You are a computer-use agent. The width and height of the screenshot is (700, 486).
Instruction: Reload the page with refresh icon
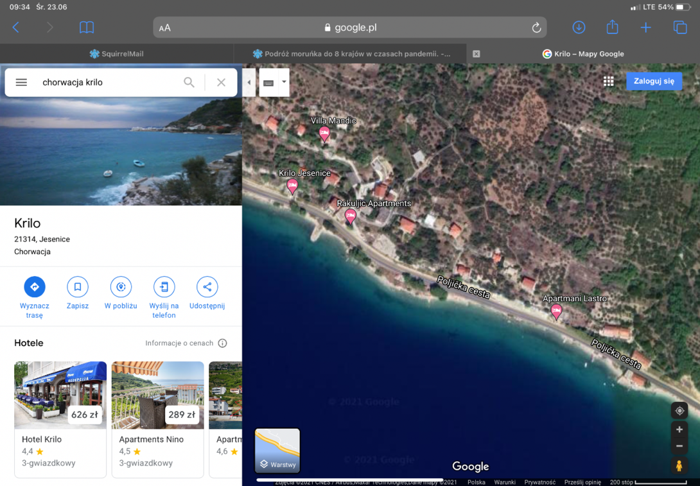(536, 28)
